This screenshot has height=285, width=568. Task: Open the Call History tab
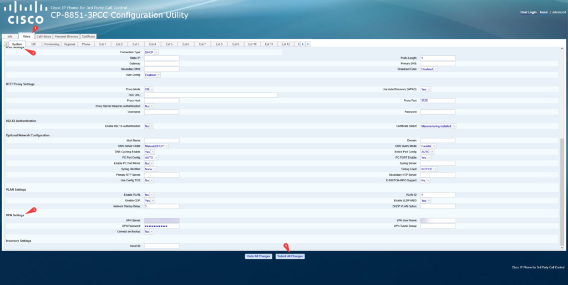pos(44,37)
